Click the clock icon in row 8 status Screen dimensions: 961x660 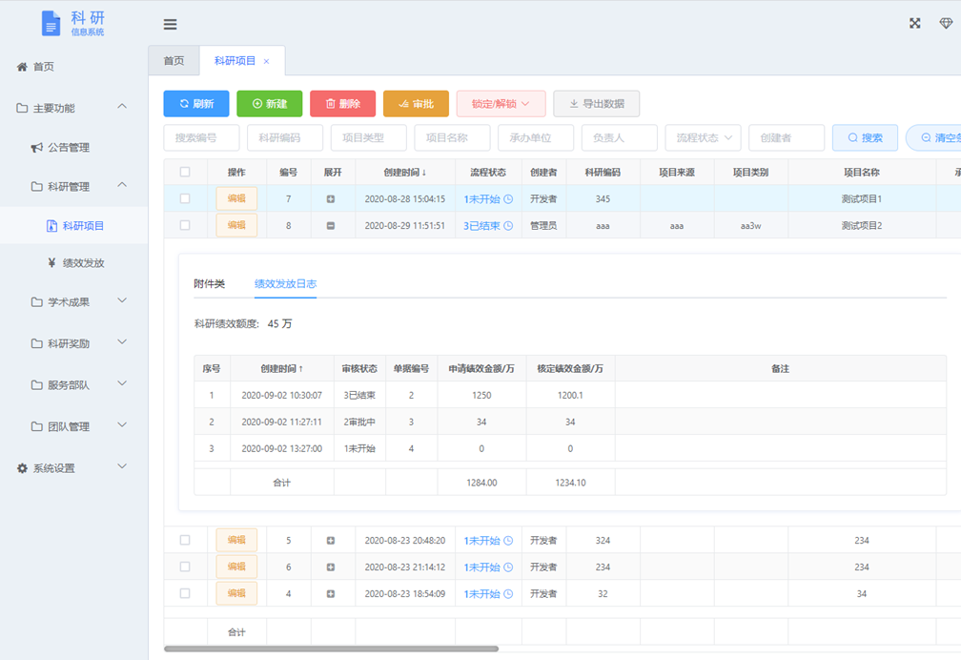click(x=508, y=226)
